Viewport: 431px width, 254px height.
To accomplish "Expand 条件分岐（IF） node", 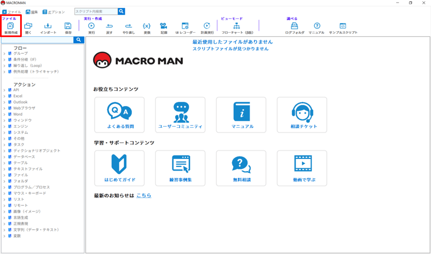I will pos(4,60).
